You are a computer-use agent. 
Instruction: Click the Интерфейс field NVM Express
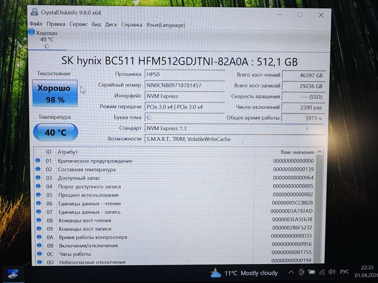185,96
